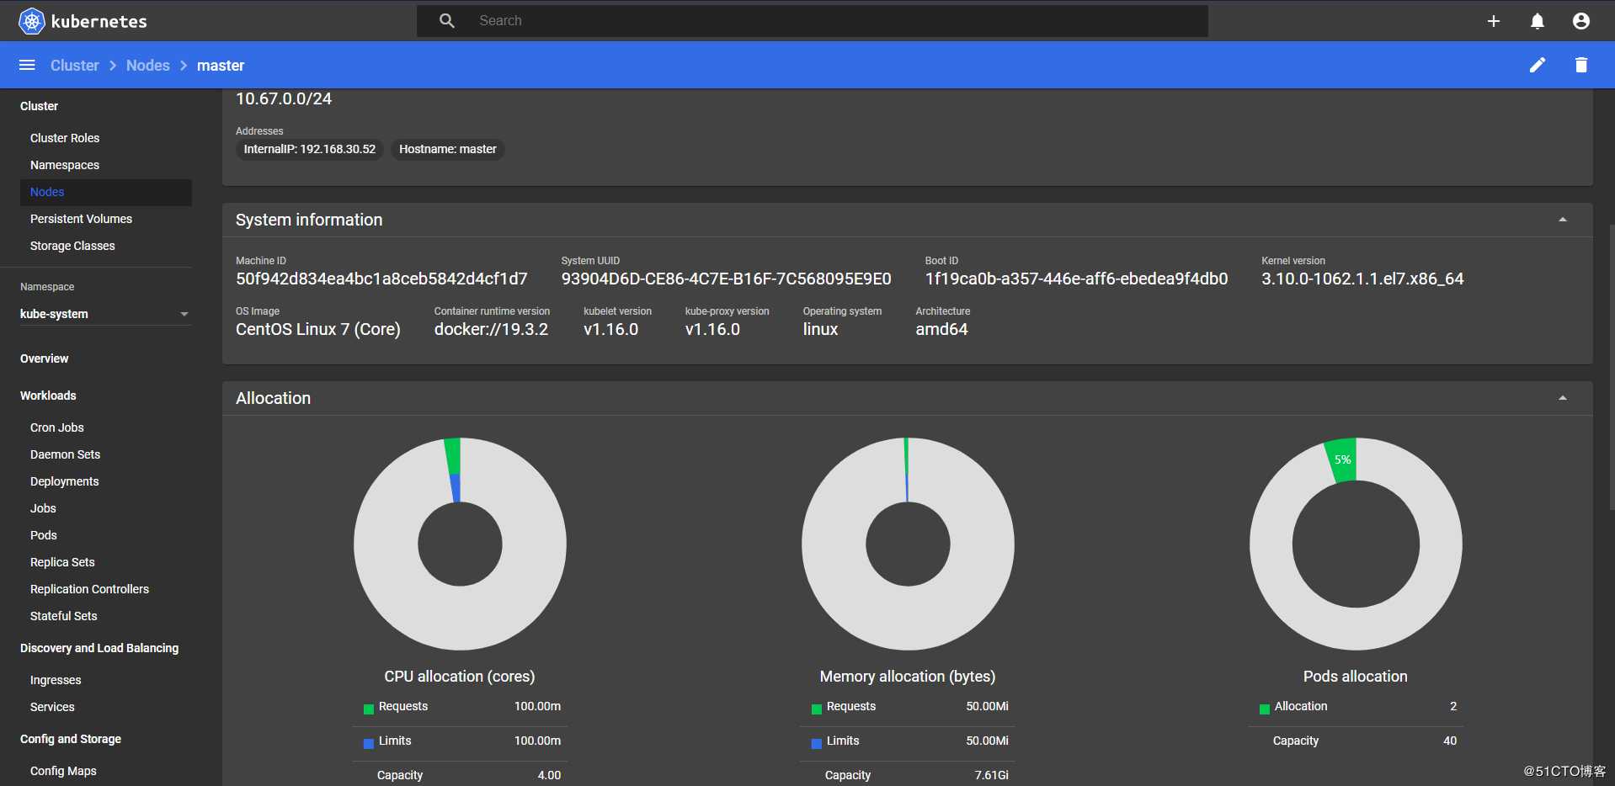Click docker://19.3.2 runtime version
This screenshot has height=786, width=1615.
point(491,329)
